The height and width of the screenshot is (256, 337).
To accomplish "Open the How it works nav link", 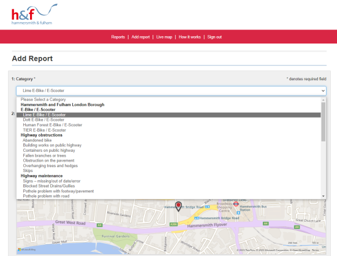I will pyautogui.click(x=189, y=37).
